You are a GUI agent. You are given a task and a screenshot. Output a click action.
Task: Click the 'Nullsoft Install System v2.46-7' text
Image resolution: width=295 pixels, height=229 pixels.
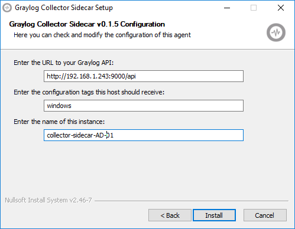48,200
